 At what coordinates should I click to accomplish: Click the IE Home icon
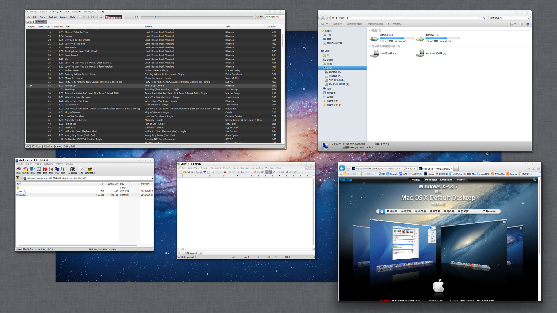[530, 168]
